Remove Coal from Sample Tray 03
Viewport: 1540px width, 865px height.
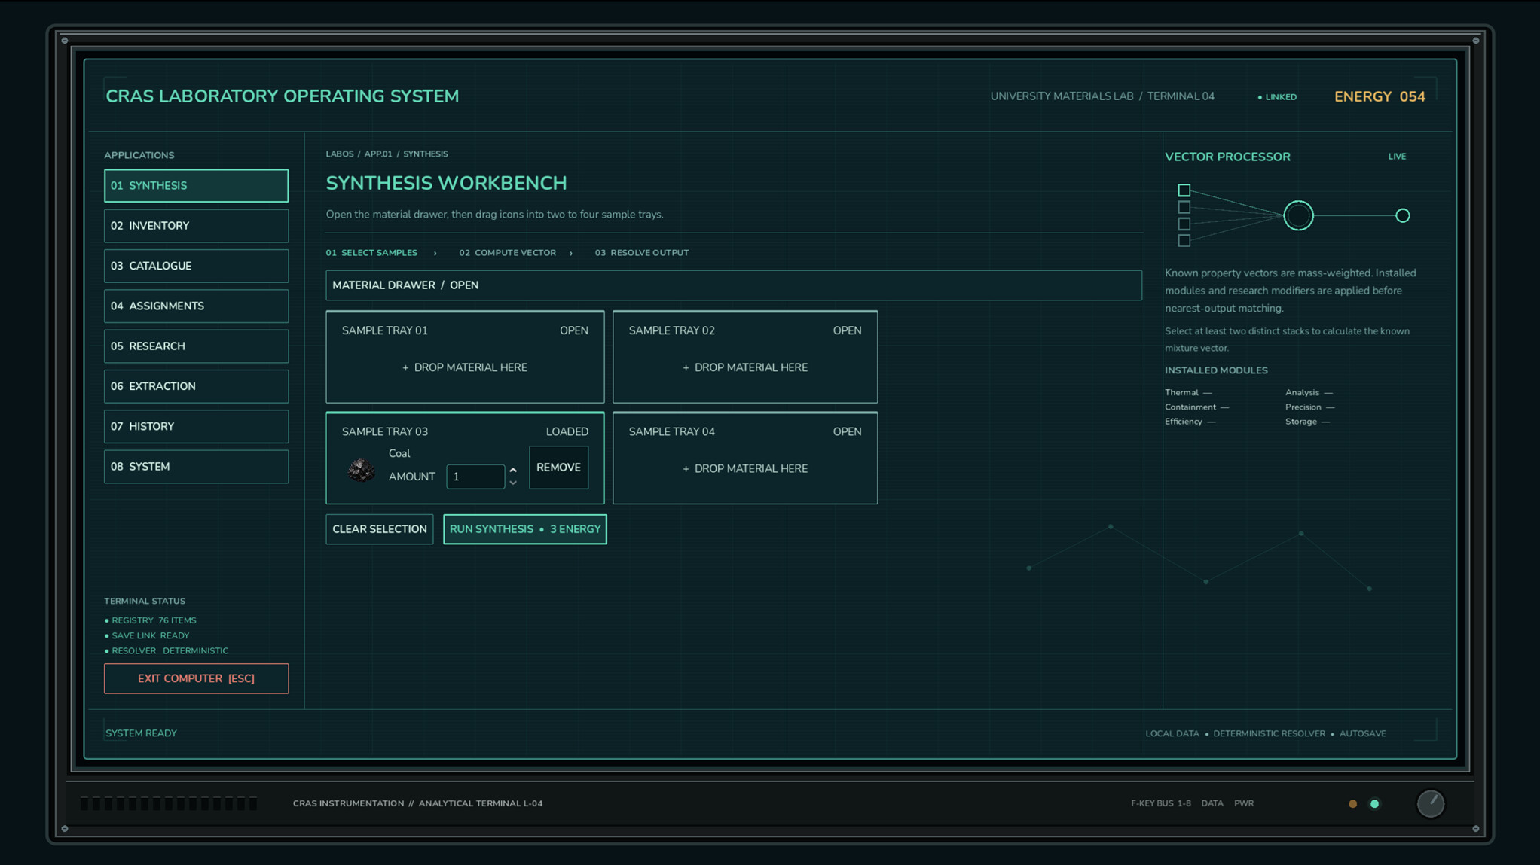[x=558, y=468]
